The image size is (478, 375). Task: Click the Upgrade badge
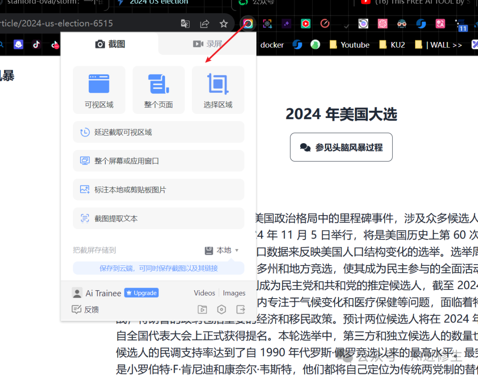click(142, 293)
